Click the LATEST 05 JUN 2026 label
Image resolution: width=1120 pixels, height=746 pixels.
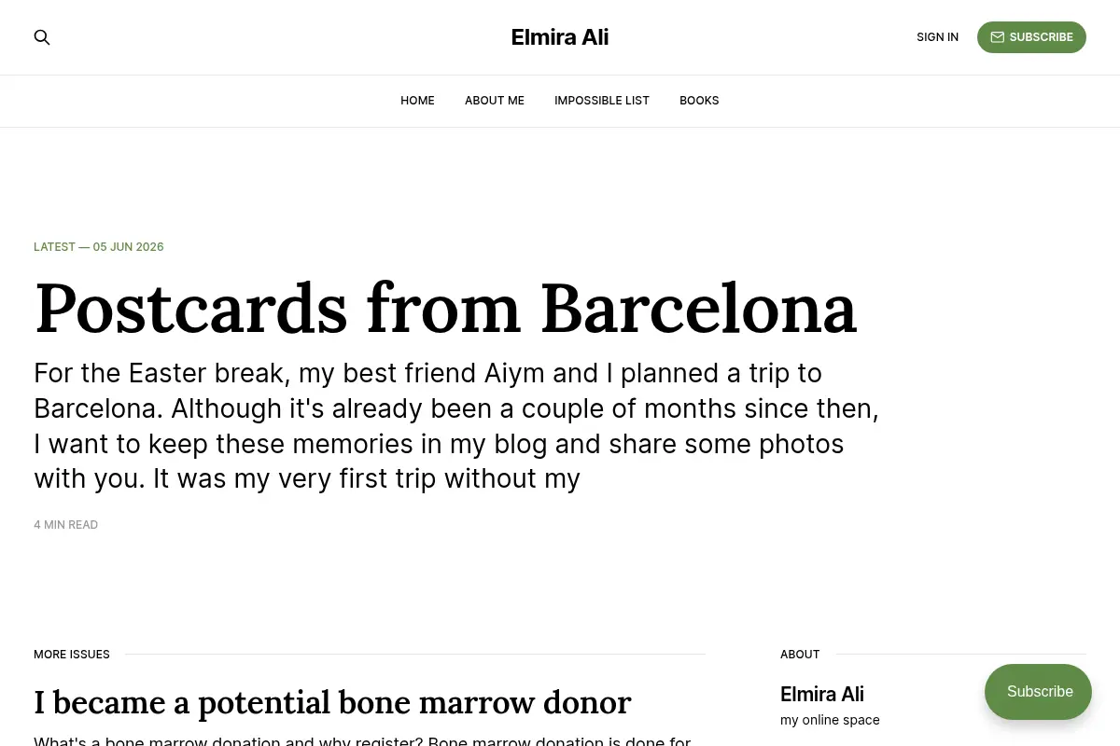click(x=99, y=247)
